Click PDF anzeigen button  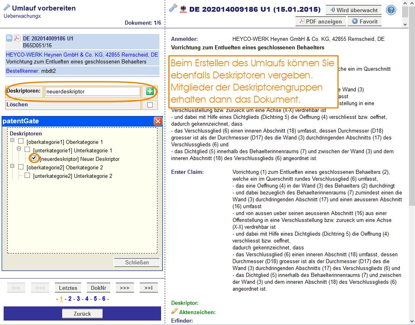321,21
